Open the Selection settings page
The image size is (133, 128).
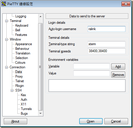point(22,58)
